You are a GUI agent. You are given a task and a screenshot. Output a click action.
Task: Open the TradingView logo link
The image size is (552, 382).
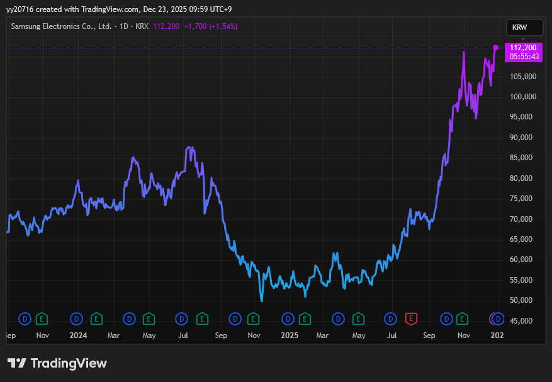tap(57, 363)
